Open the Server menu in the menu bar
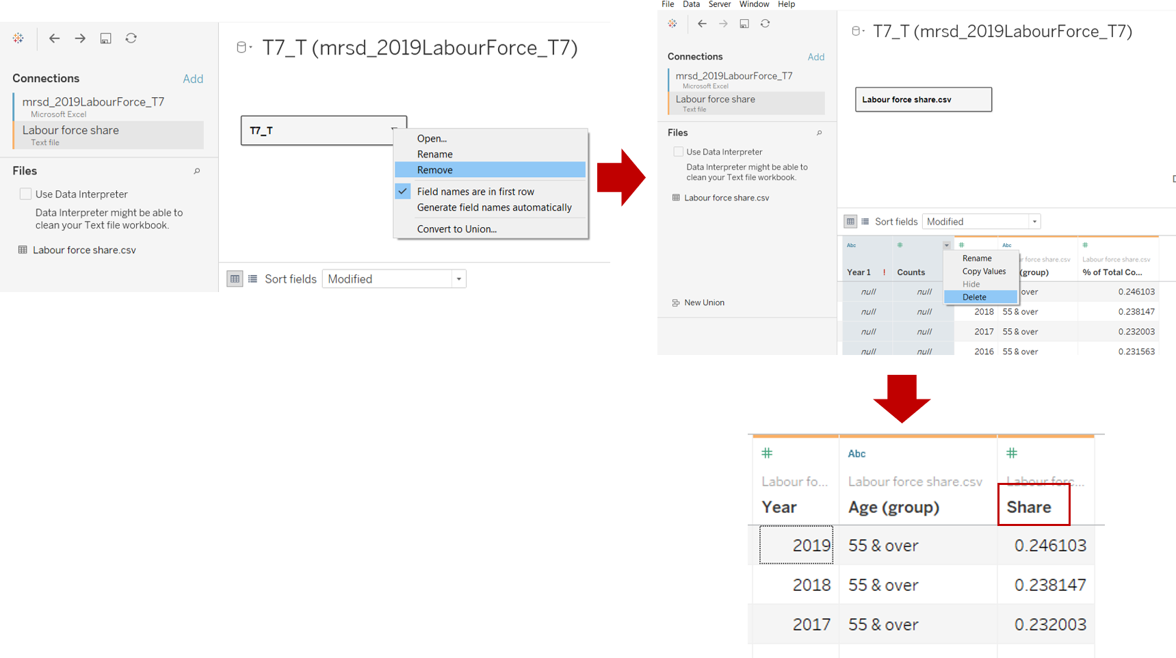The width and height of the screenshot is (1176, 658). pyautogui.click(x=719, y=4)
